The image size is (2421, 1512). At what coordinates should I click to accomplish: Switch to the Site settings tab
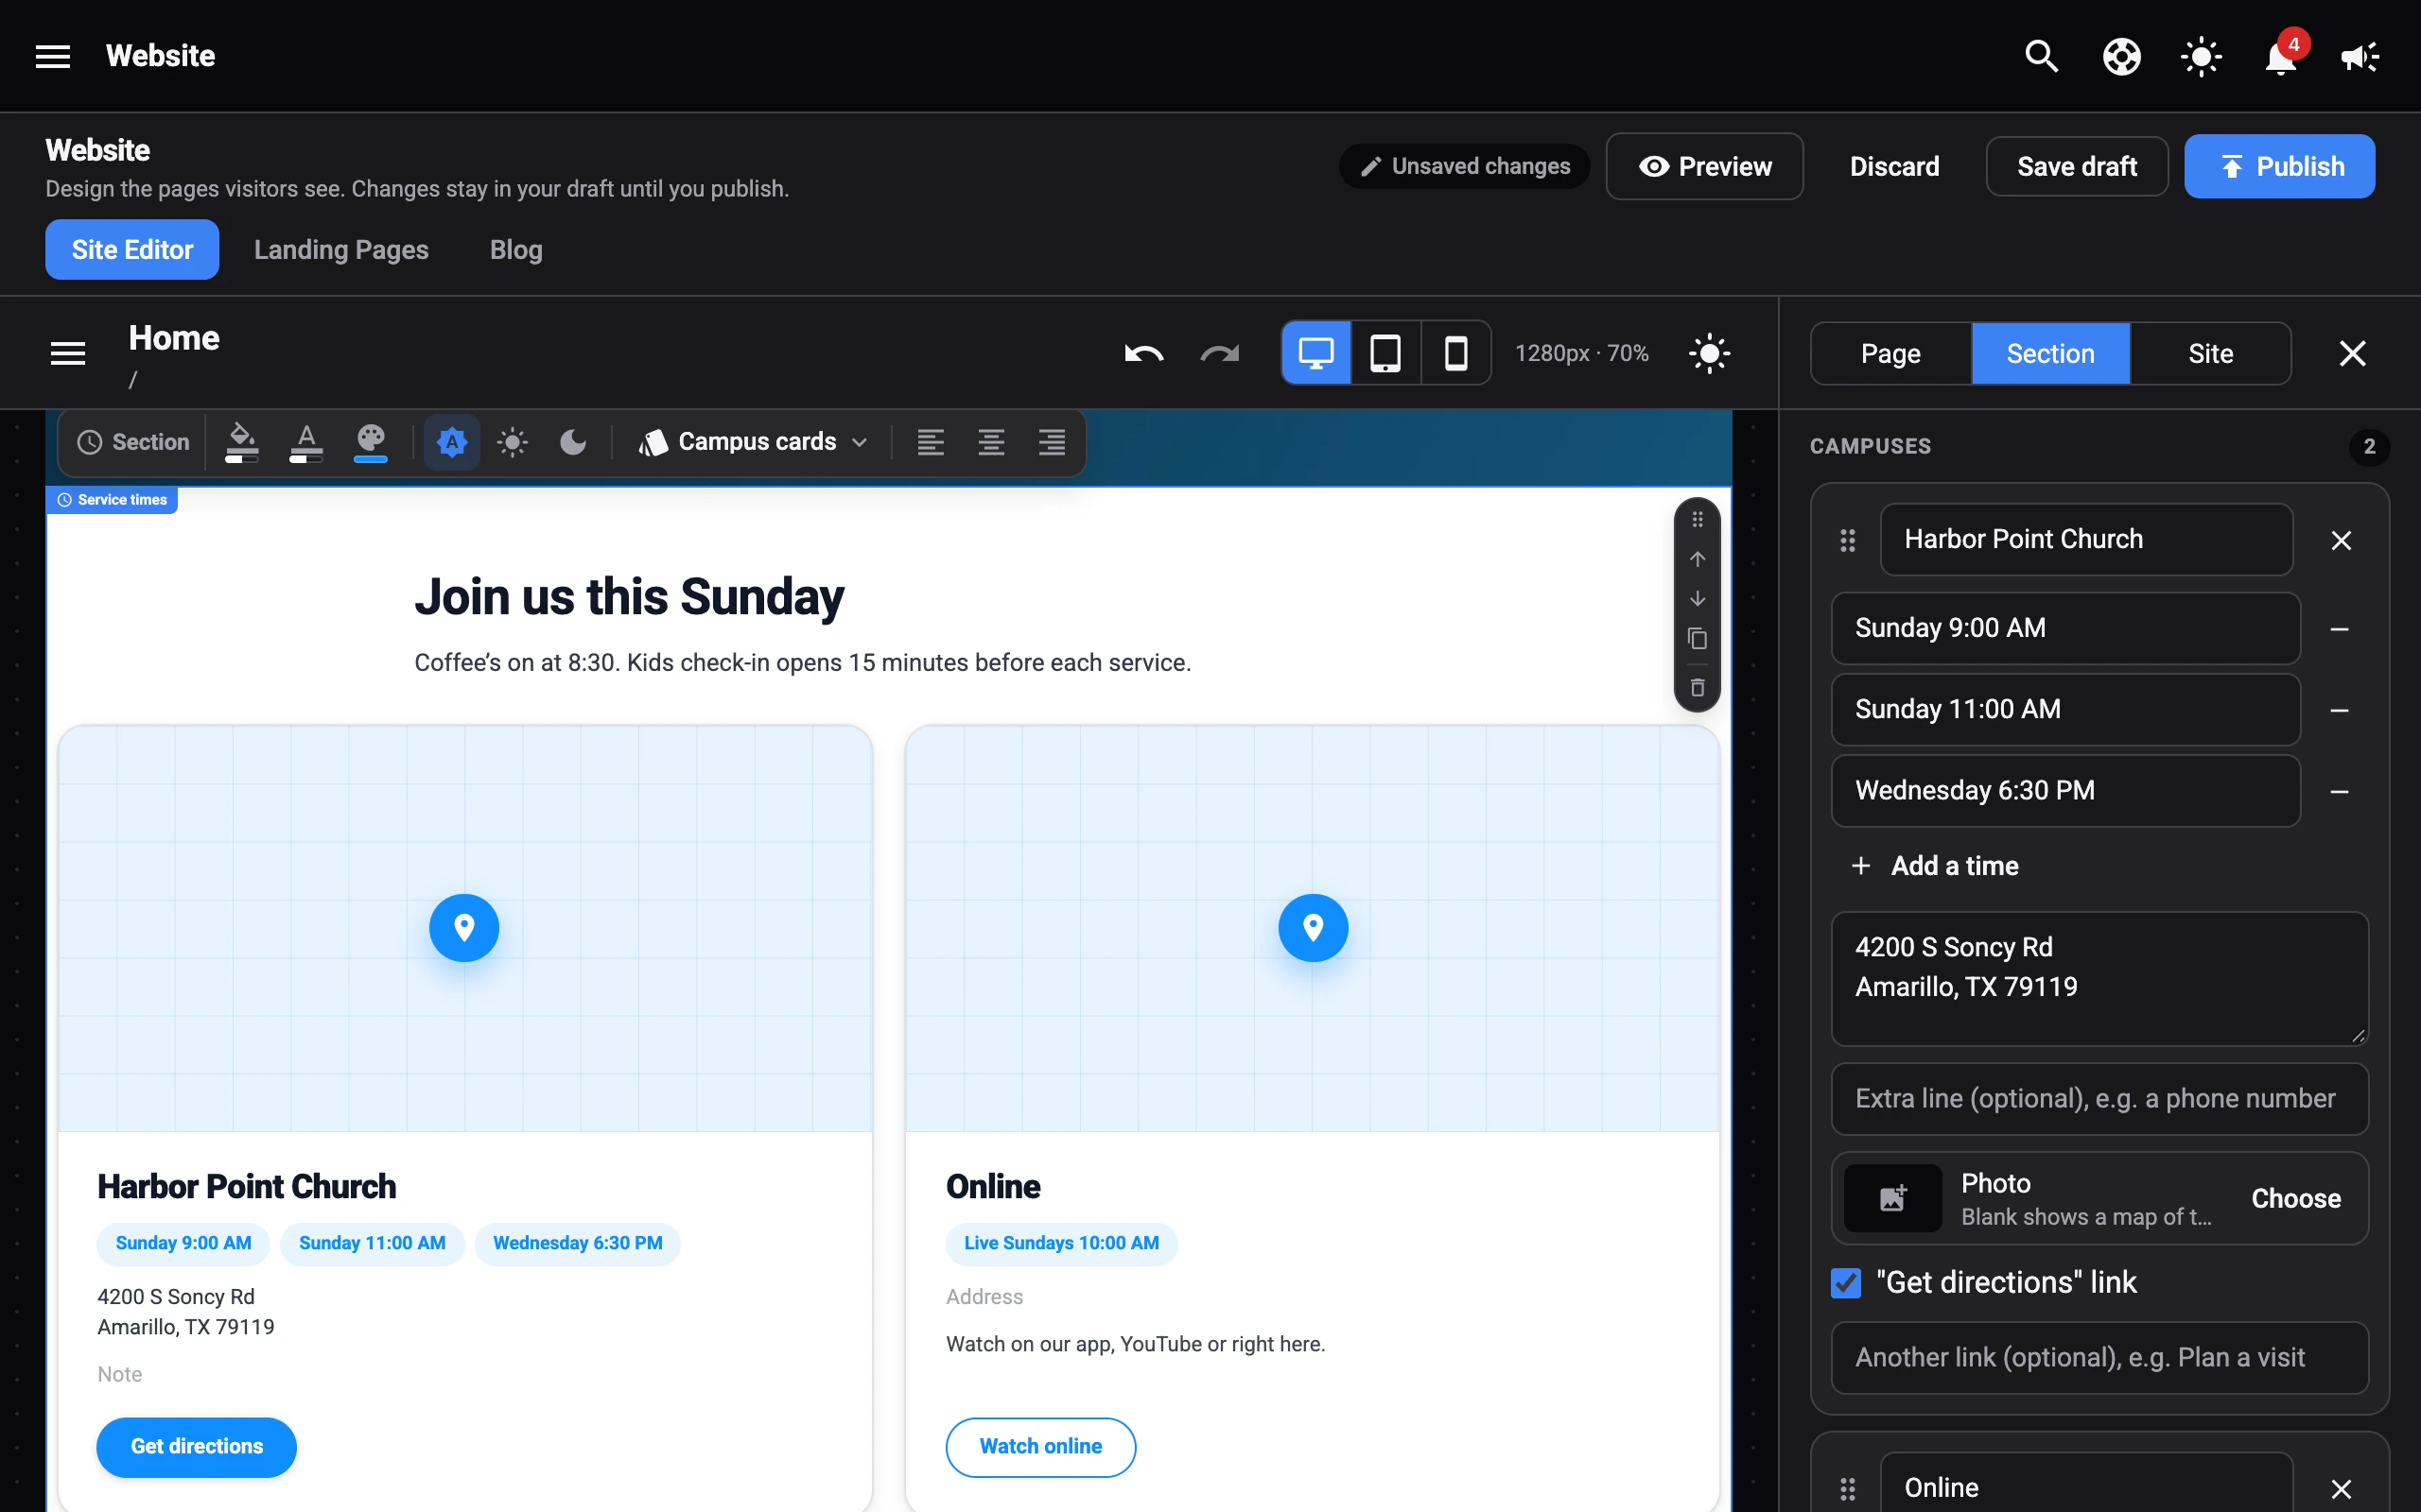[x=2211, y=354]
